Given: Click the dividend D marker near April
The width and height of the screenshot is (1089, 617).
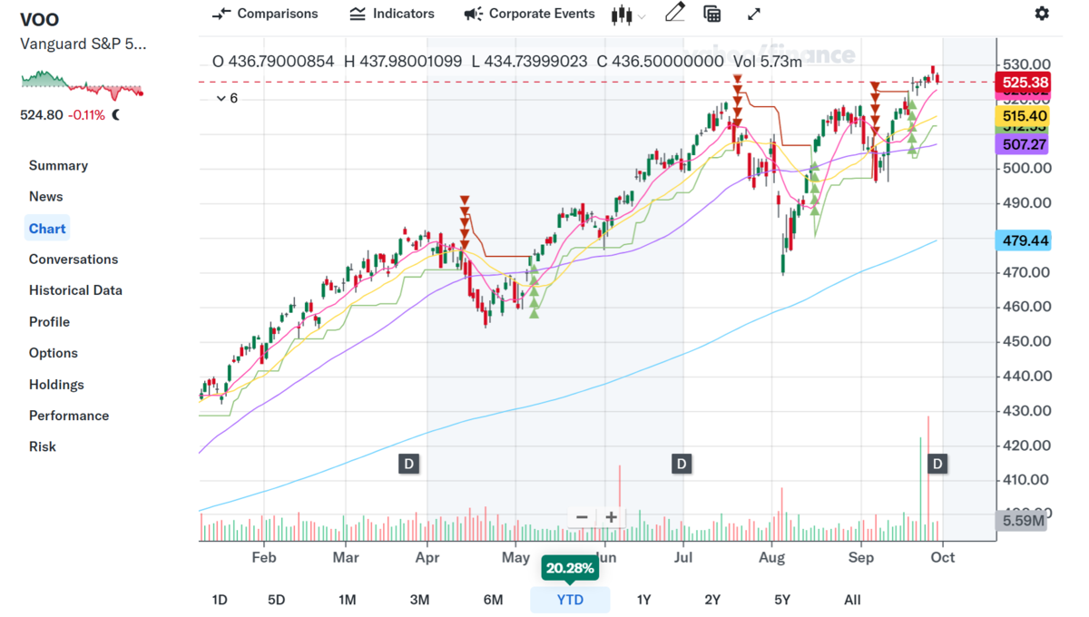Looking at the screenshot, I should (409, 464).
